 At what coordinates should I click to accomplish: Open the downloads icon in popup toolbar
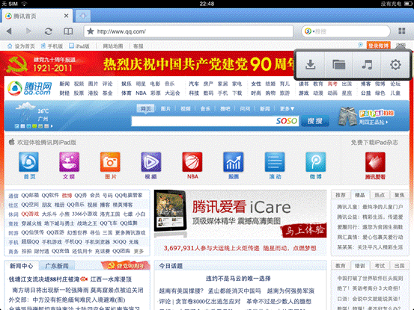click(x=311, y=64)
